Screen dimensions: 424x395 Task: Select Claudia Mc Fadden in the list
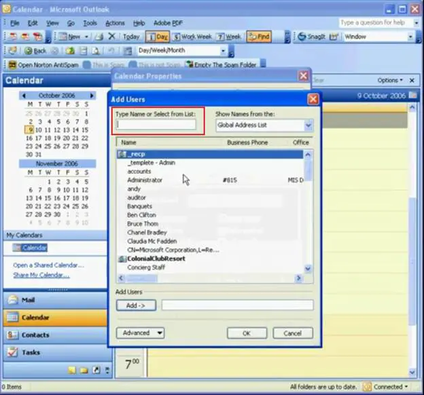pyautogui.click(x=210, y=241)
